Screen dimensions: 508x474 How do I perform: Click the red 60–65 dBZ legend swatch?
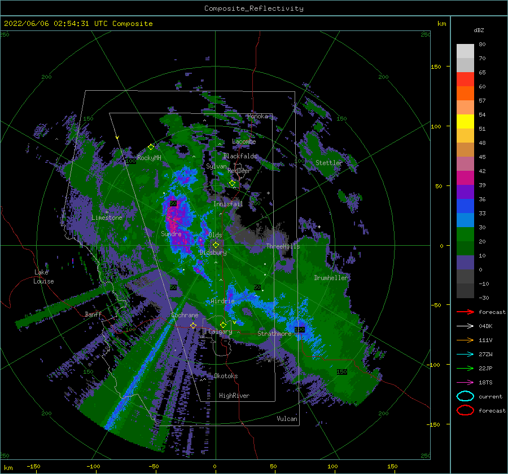coord(465,79)
